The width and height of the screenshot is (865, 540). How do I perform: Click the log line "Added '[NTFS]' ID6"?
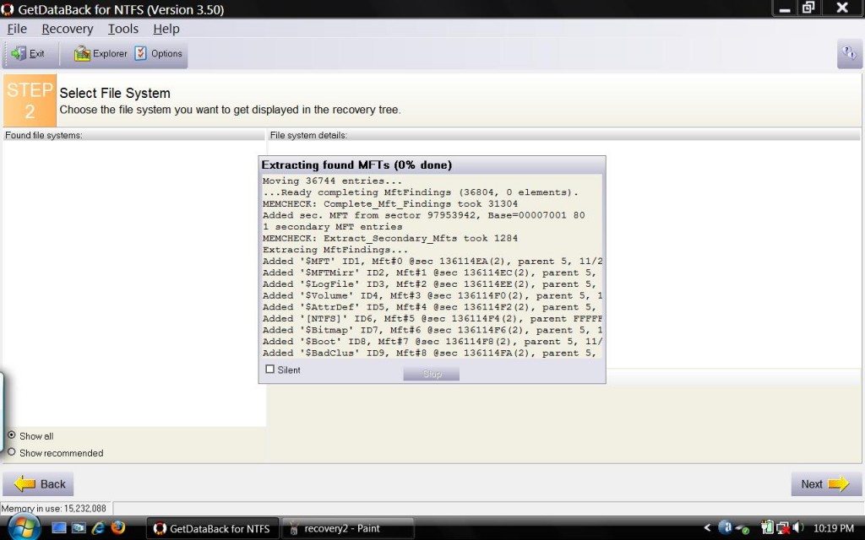click(432, 318)
